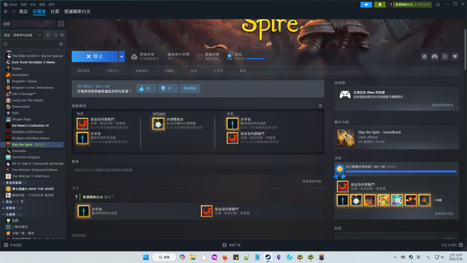Open Slay the Spire Soundtrack thumbnail
The width and height of the screenshot is (467, 263).
tap(346, 137)
